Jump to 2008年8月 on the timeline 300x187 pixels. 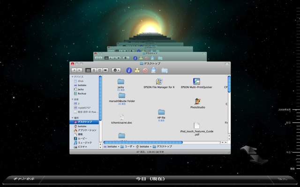pyautogui.click(x=285, y=110)
